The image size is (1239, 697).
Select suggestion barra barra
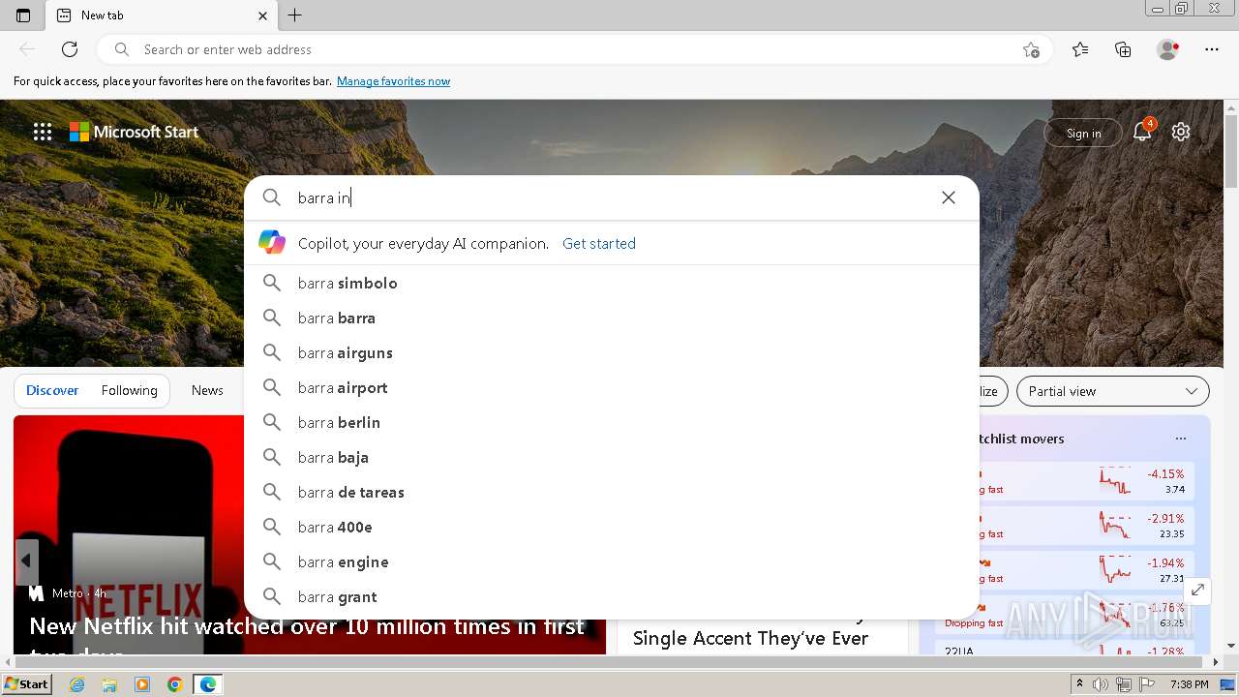[612, 318]
